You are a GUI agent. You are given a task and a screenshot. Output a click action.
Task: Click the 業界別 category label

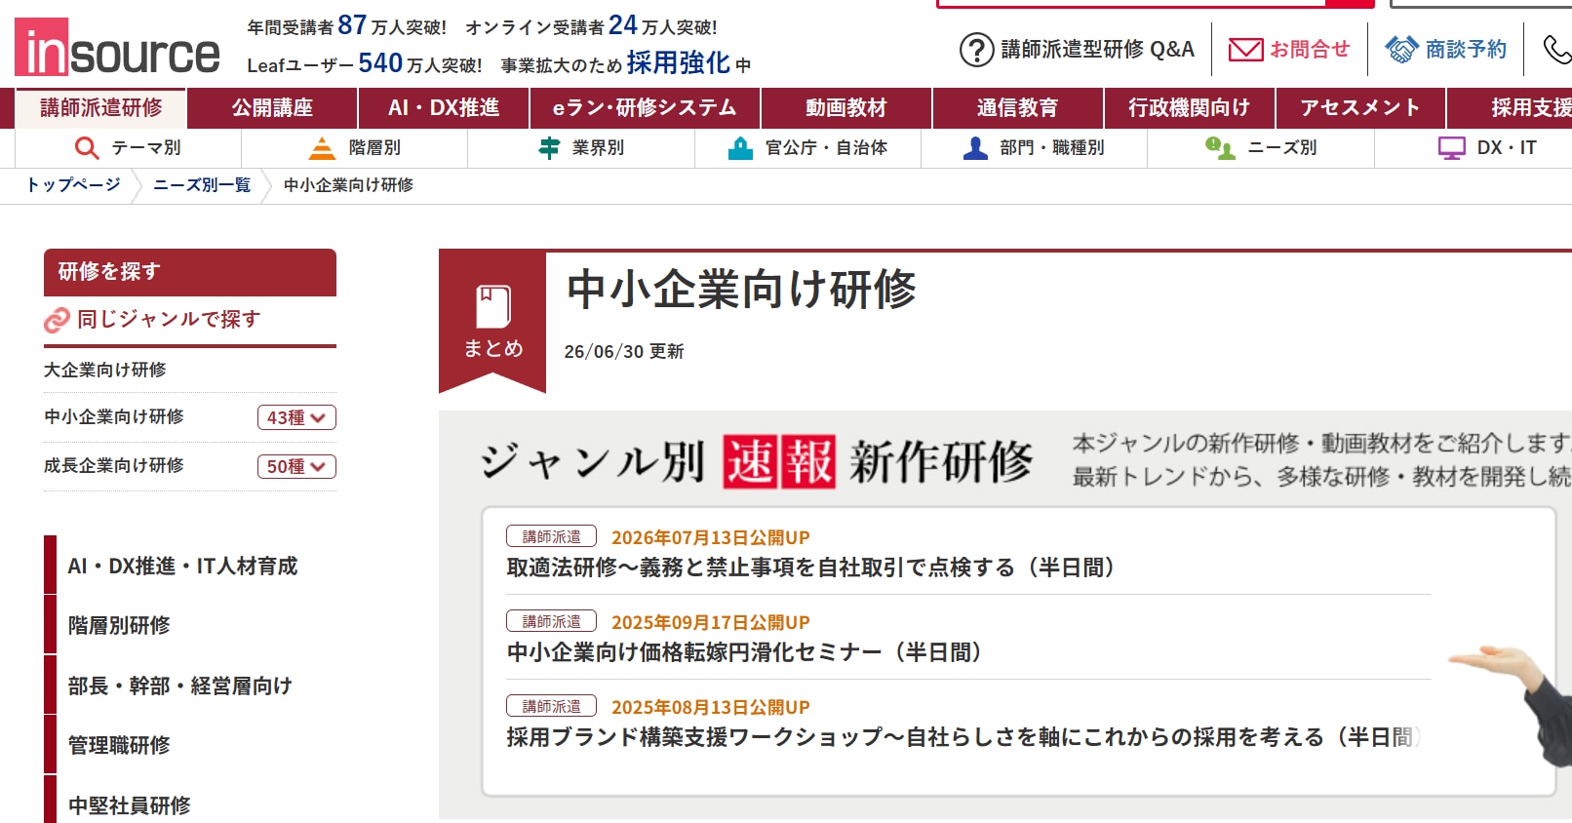point(598,148)
